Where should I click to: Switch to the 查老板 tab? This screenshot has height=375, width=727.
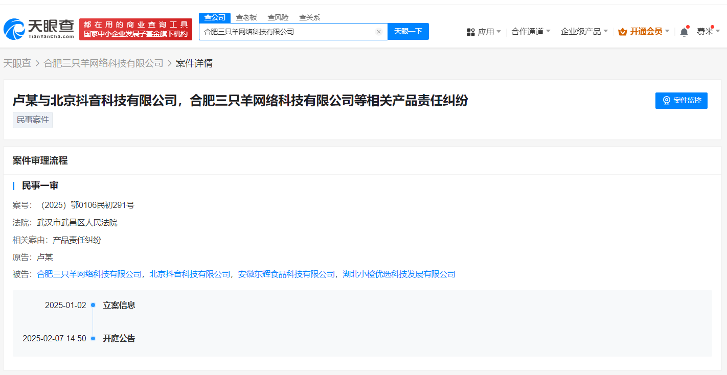point(246,17)
